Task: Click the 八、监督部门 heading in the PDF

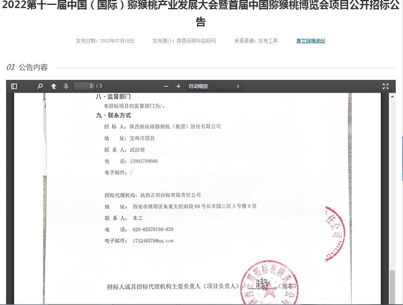Action: tap(113, 96)
